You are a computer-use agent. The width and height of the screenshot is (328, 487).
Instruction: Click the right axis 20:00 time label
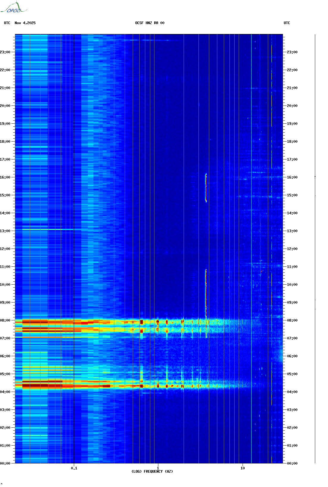coord(292,106)
